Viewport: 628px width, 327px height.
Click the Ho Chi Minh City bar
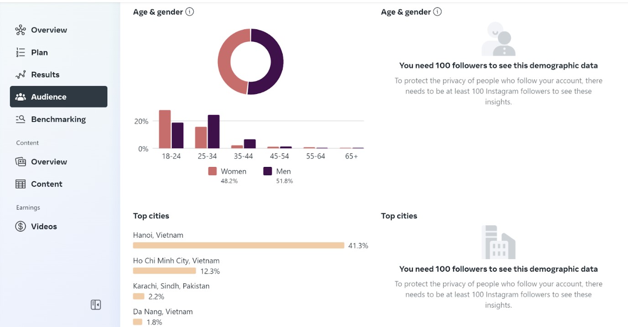164,271
